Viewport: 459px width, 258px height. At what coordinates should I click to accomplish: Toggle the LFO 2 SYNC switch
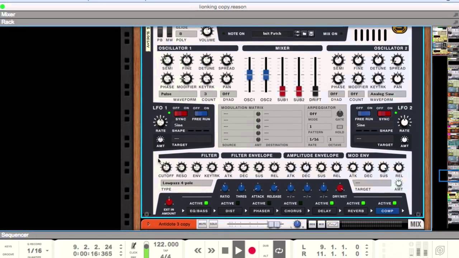[384, 114]
